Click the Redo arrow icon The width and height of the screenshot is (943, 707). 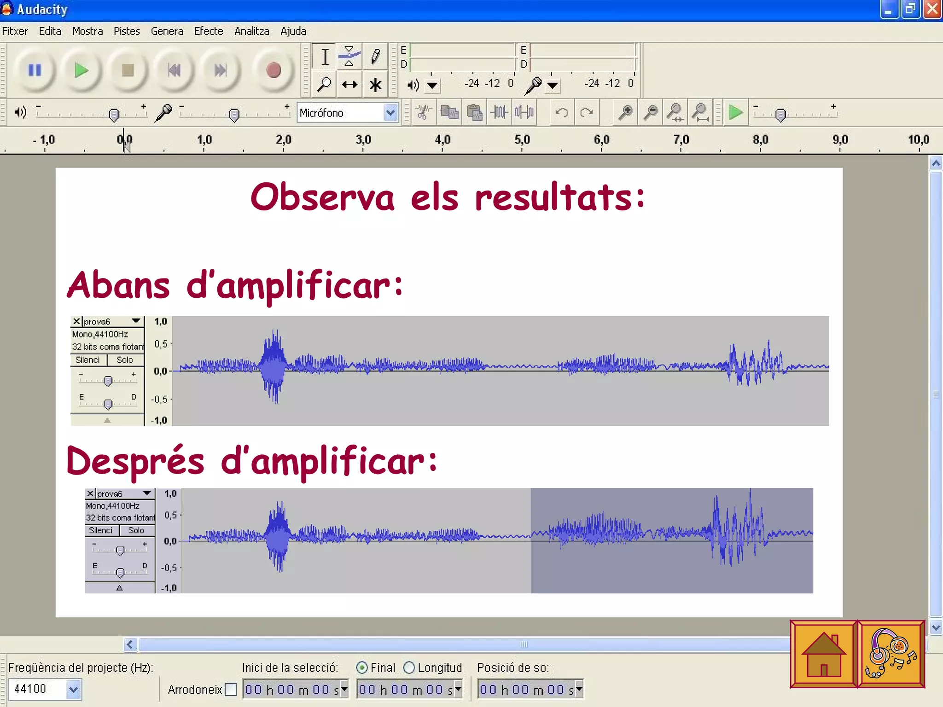[586, 112]
